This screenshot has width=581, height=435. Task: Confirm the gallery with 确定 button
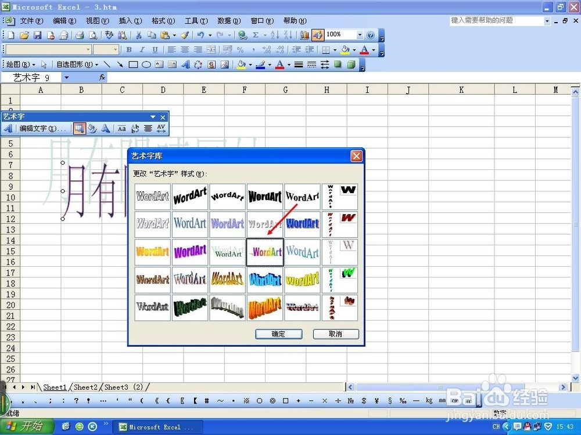click(279, 334)
